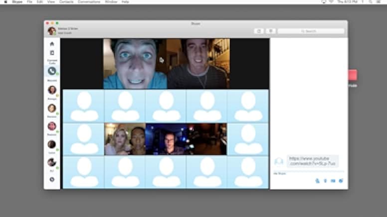Screen dimensions: 387x217
Task: Open the Contacts menu in menu bar
Action: coord(66,2)
